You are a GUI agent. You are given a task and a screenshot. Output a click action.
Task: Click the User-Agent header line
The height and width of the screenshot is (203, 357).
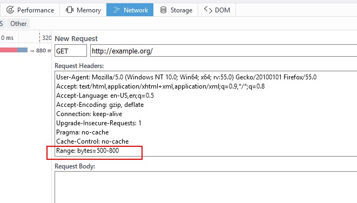pyautogui.click(x=186, y=77)
